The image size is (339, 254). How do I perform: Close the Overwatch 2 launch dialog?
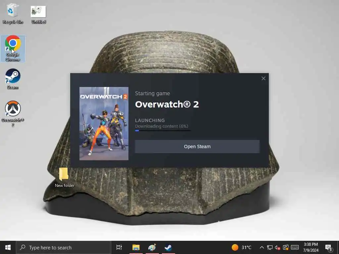pyautogui.click(x=263, y=78)
